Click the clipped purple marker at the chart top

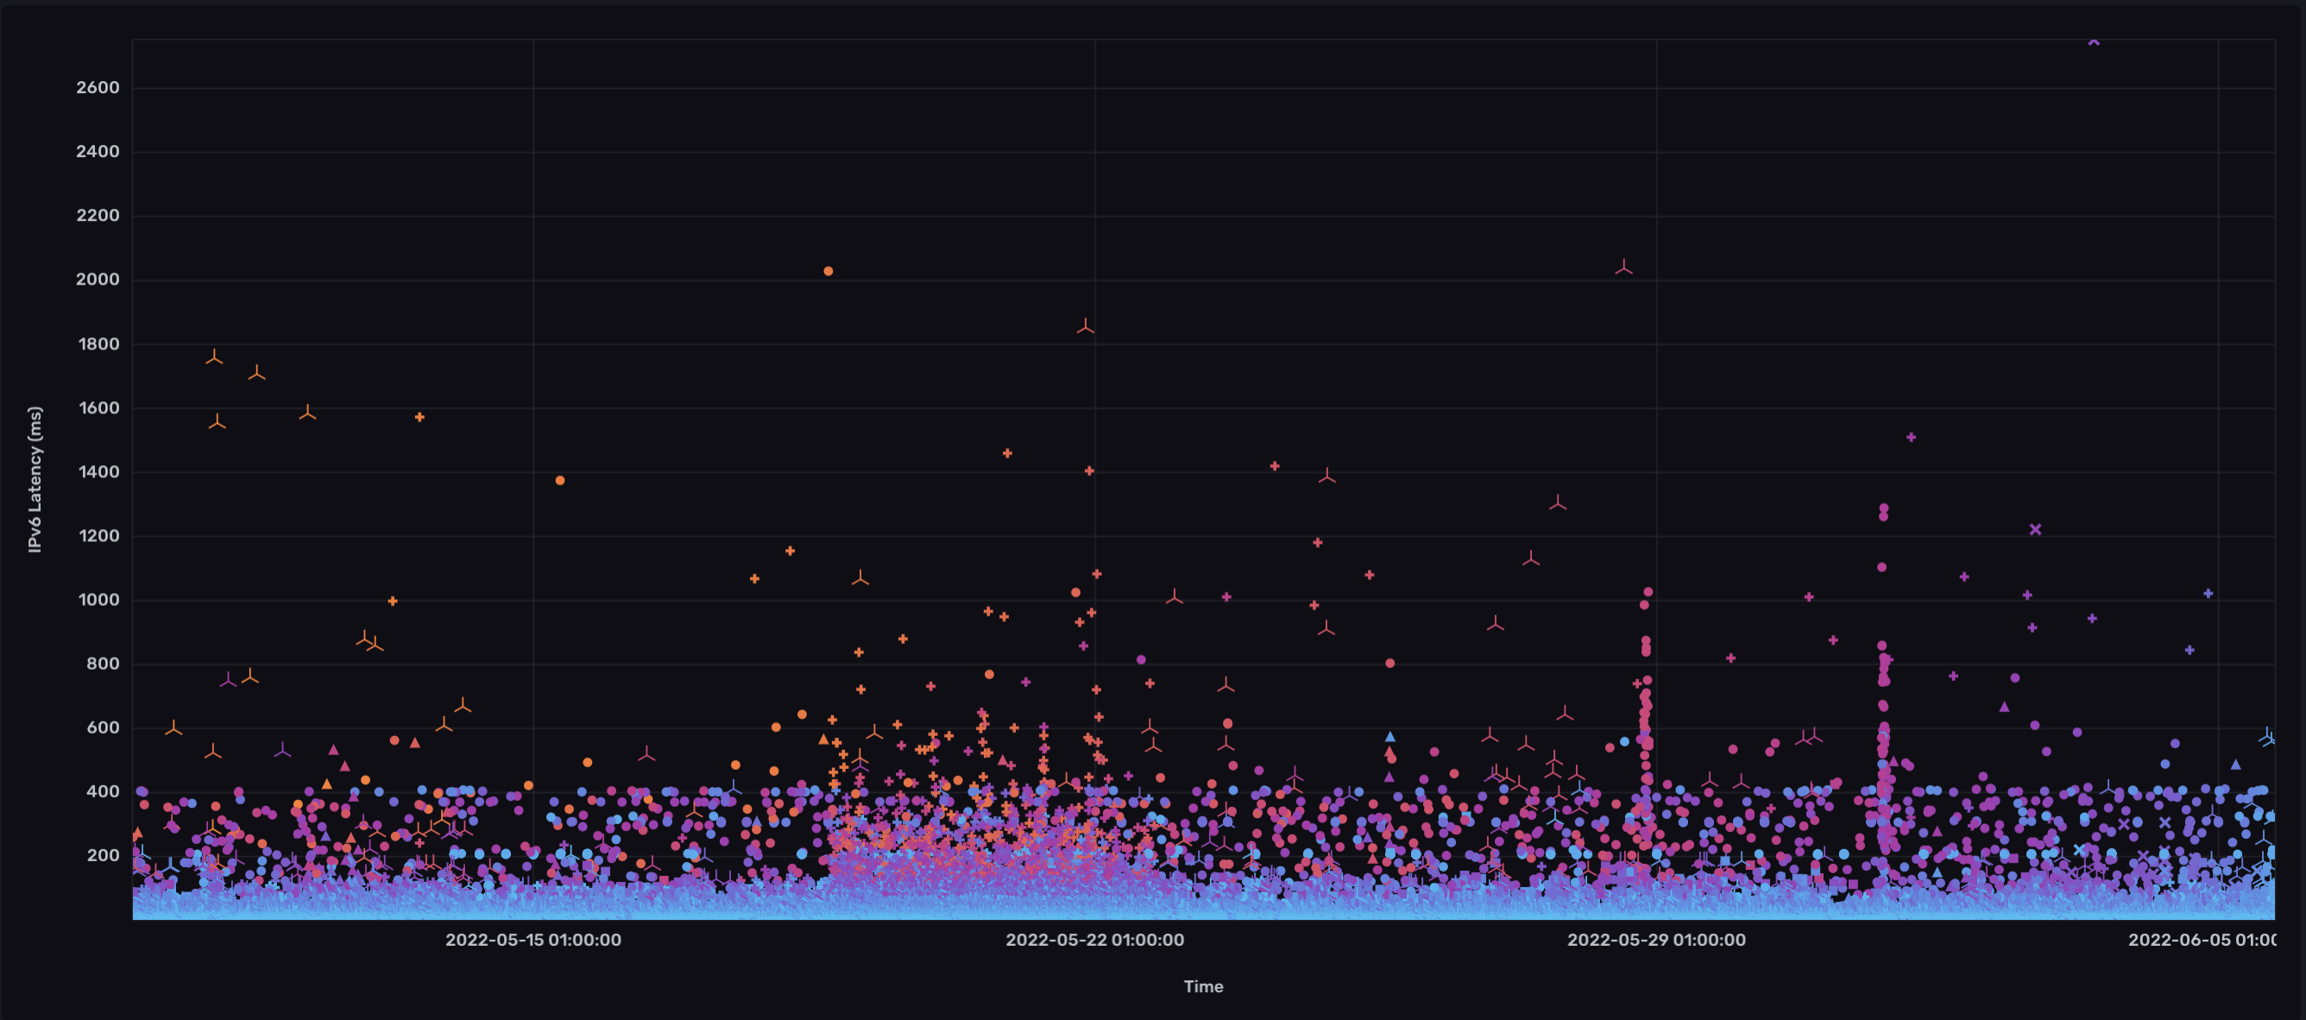2093,42
